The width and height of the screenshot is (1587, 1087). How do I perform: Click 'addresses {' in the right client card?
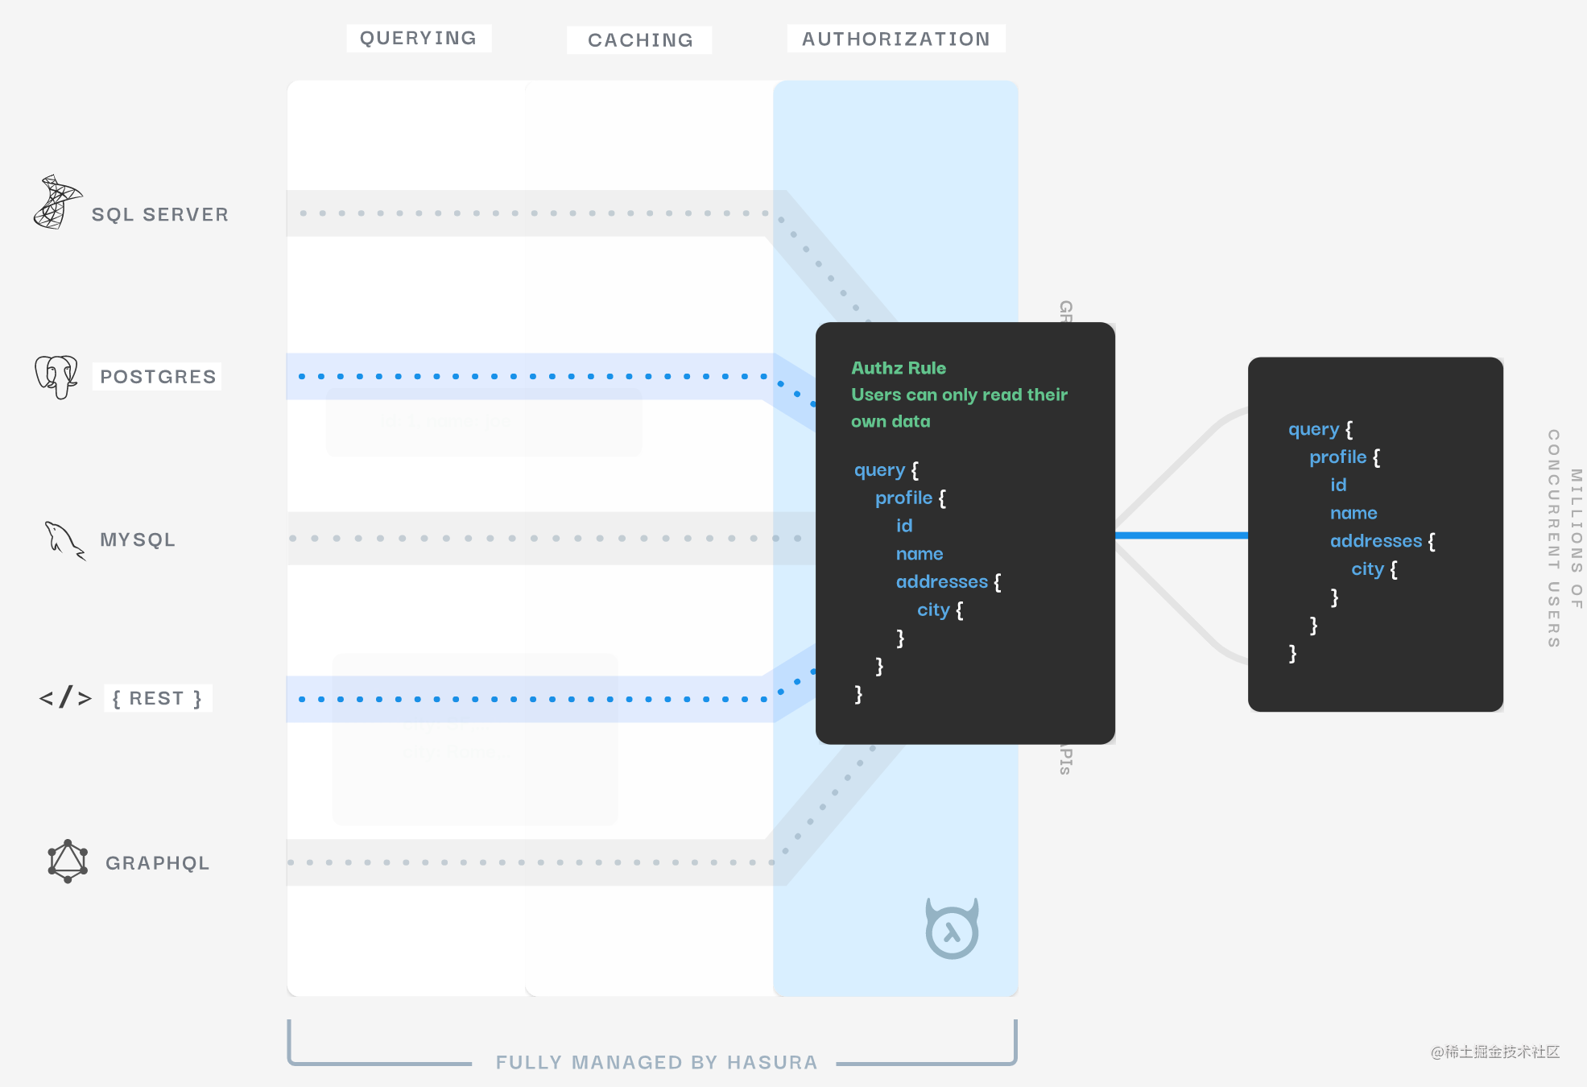(1382, 540)
